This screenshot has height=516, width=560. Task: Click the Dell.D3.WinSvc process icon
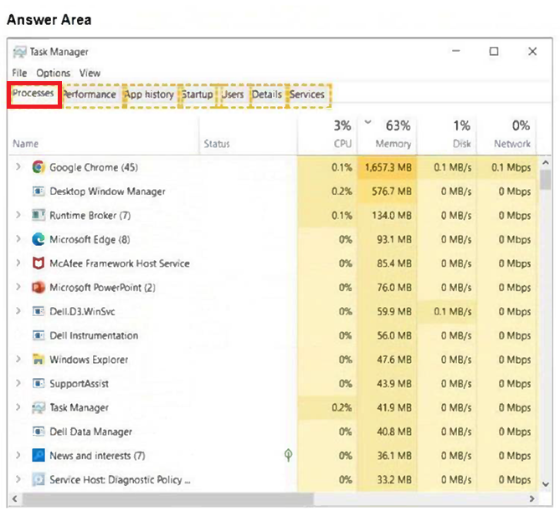point(39,311)
